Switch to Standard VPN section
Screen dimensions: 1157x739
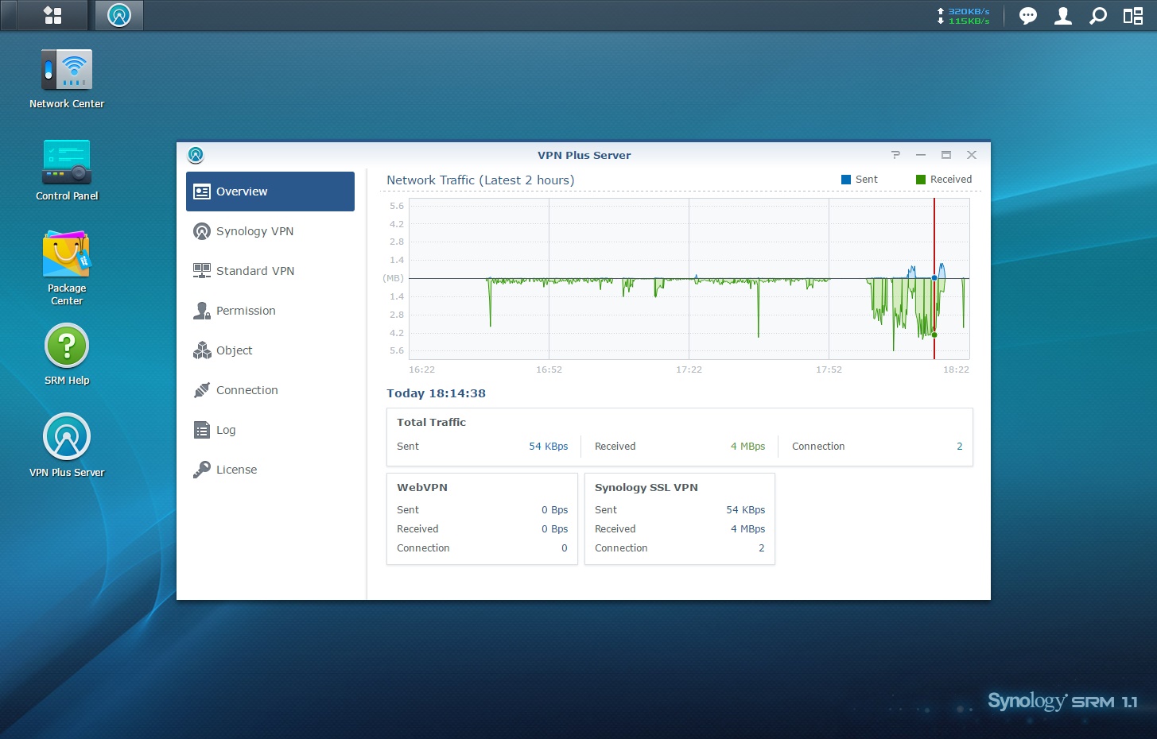click(x=254, y=271)
